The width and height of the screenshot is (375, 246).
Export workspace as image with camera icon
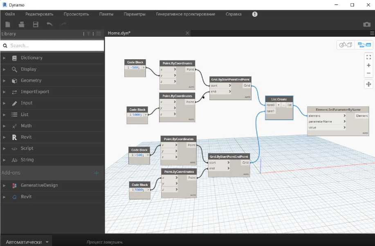(x=367, y=25)
